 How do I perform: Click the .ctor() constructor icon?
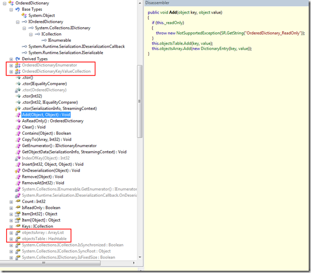18,77
